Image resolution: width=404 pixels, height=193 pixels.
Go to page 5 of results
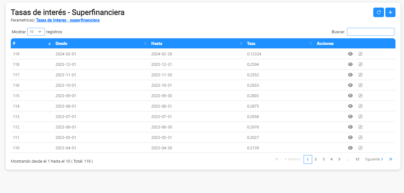pyautogui.click(x=339, y=159)
